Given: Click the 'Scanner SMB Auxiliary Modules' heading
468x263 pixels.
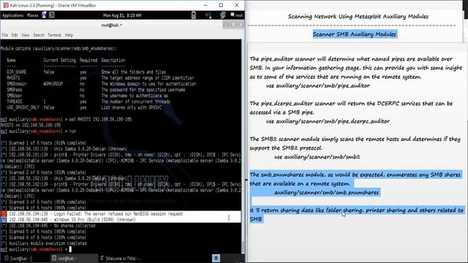Looking at the screenshot, I should (x=355, y=34).
